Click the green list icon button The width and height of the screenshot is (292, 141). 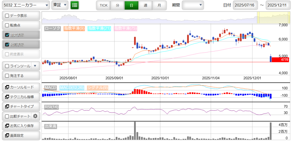75,5
